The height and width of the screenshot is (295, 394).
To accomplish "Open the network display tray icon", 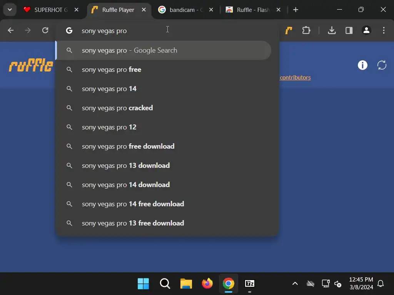I will 326,283.
